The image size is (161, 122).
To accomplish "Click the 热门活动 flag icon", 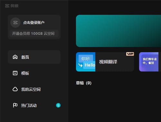I will point(15,105).
